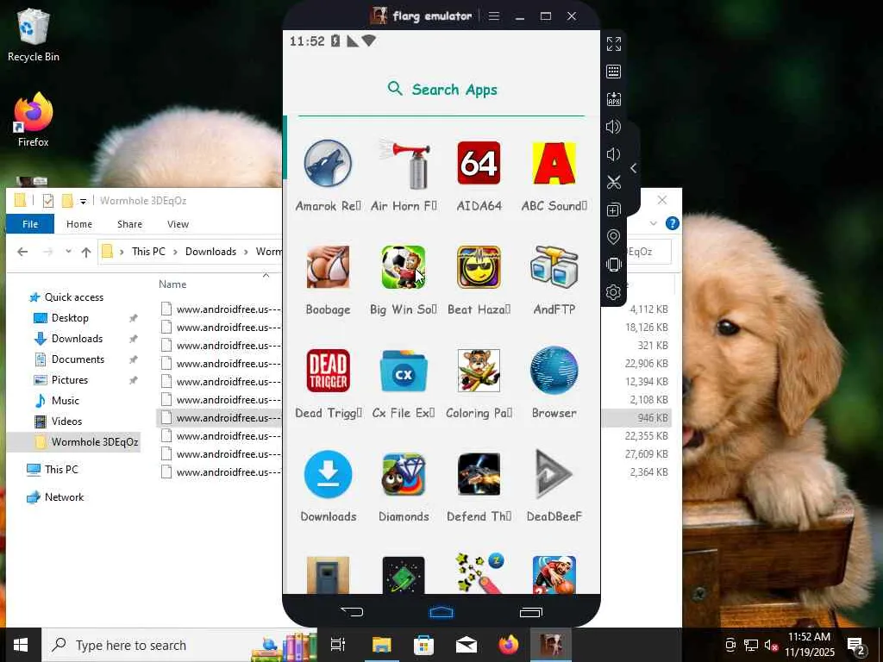Tap the emulator fullscreen icon
The height and width of the screenshot is (662, 883).
tap(614, 44)
